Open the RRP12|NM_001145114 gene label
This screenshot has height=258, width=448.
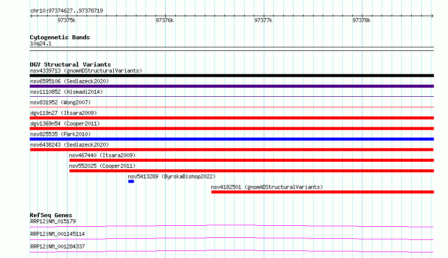pos(57,234)
